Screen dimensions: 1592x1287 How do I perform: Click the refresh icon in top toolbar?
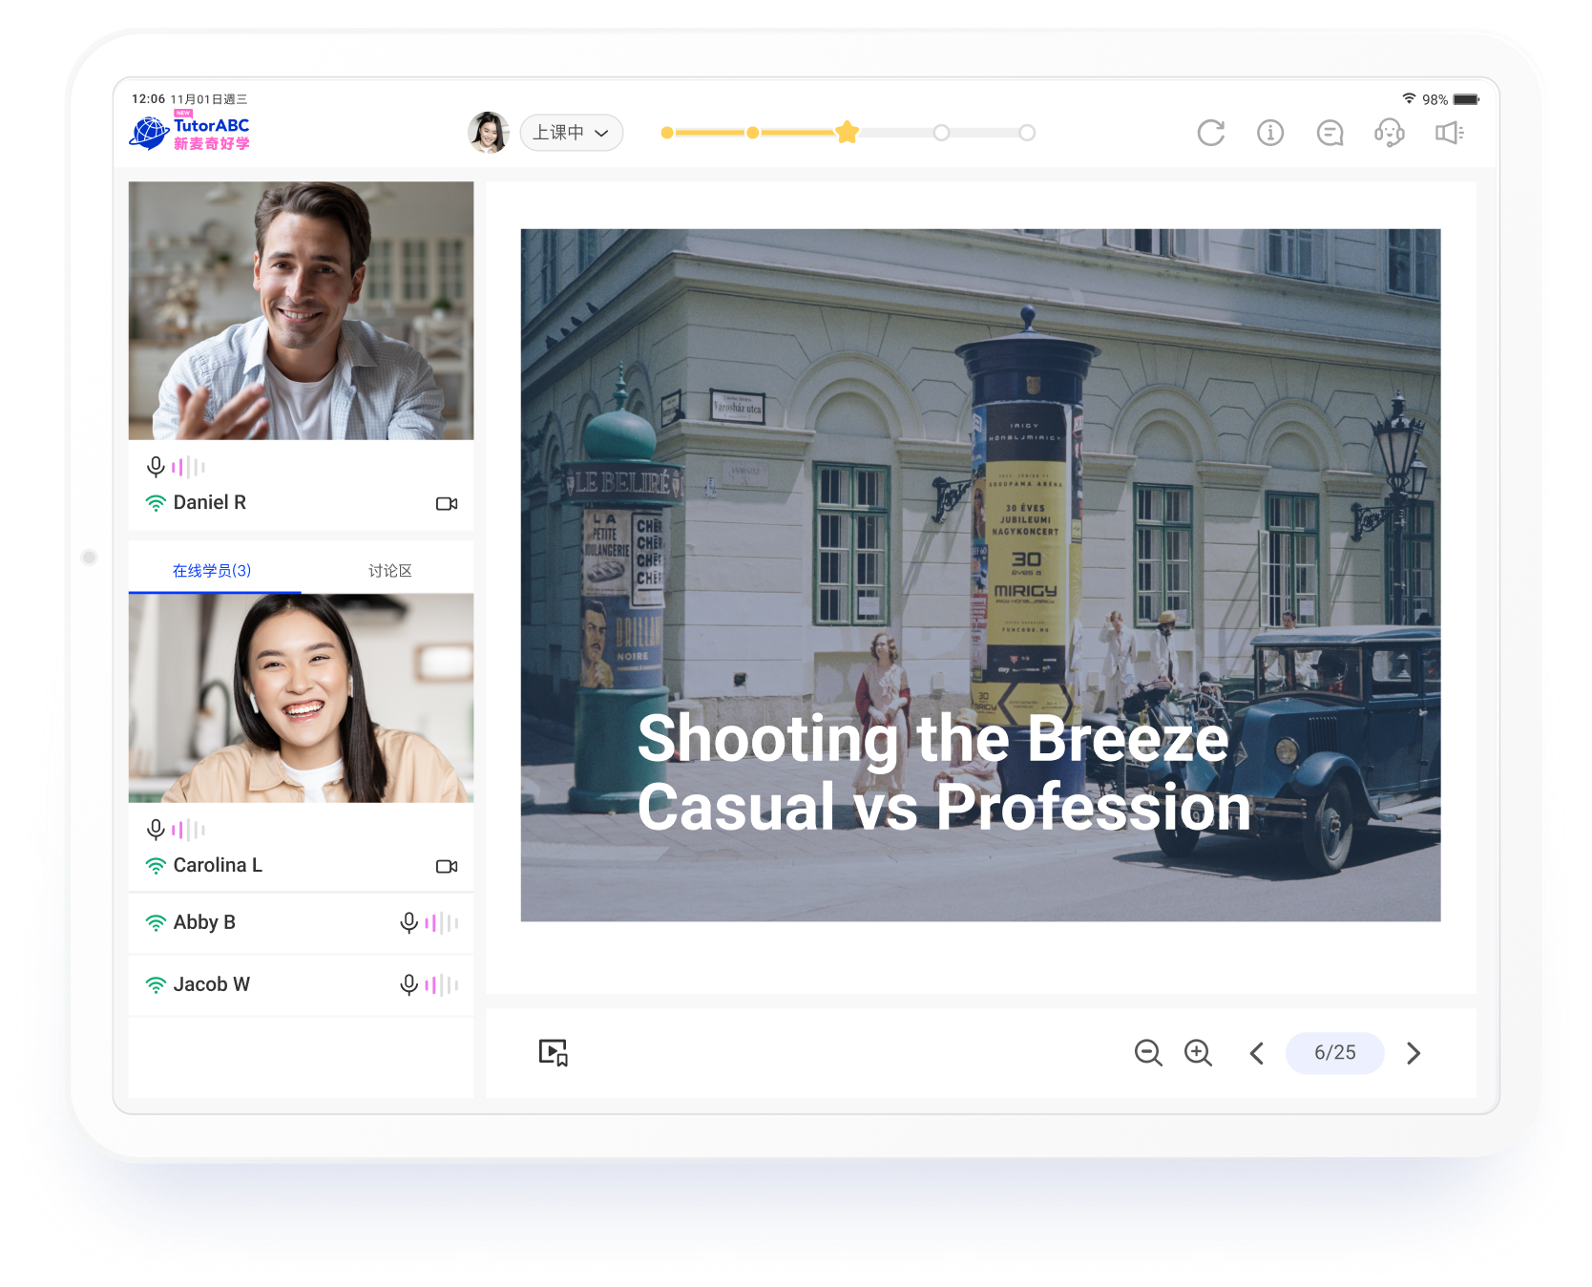pos(1210,133)
